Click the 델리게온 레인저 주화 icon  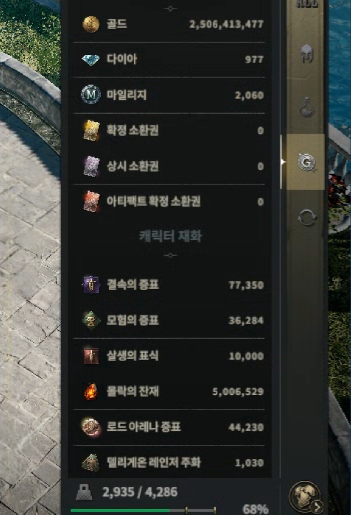pyautogui.click(x=91, y=462)
